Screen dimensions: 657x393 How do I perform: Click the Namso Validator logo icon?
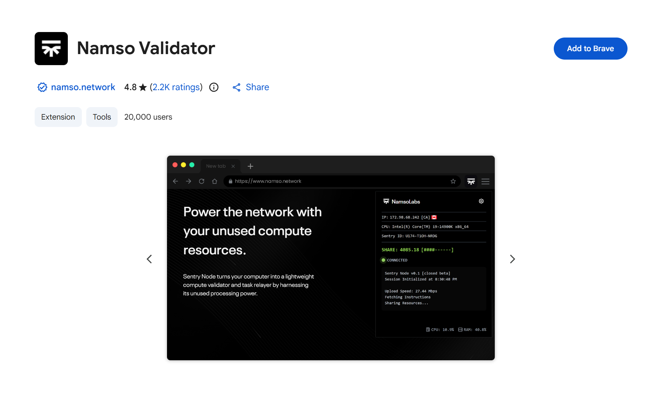tap(51, 49)
